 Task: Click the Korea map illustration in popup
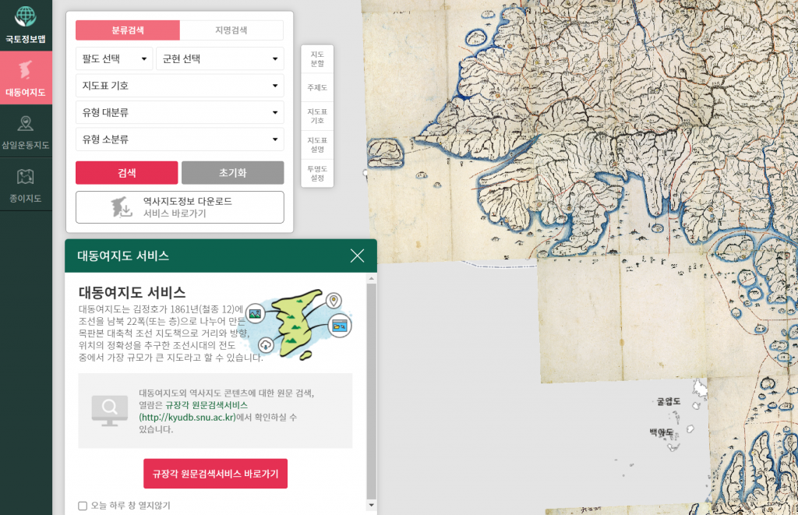pos(297,324)
